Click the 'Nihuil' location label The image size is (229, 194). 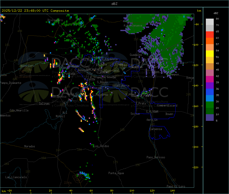point(60,116)
